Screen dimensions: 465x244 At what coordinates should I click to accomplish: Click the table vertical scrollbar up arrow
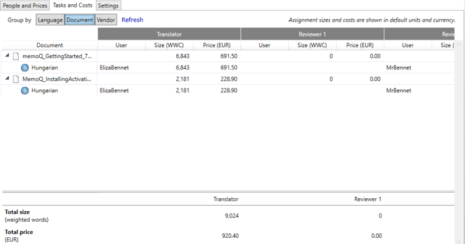pyautogui.click(x=458, y=45)
